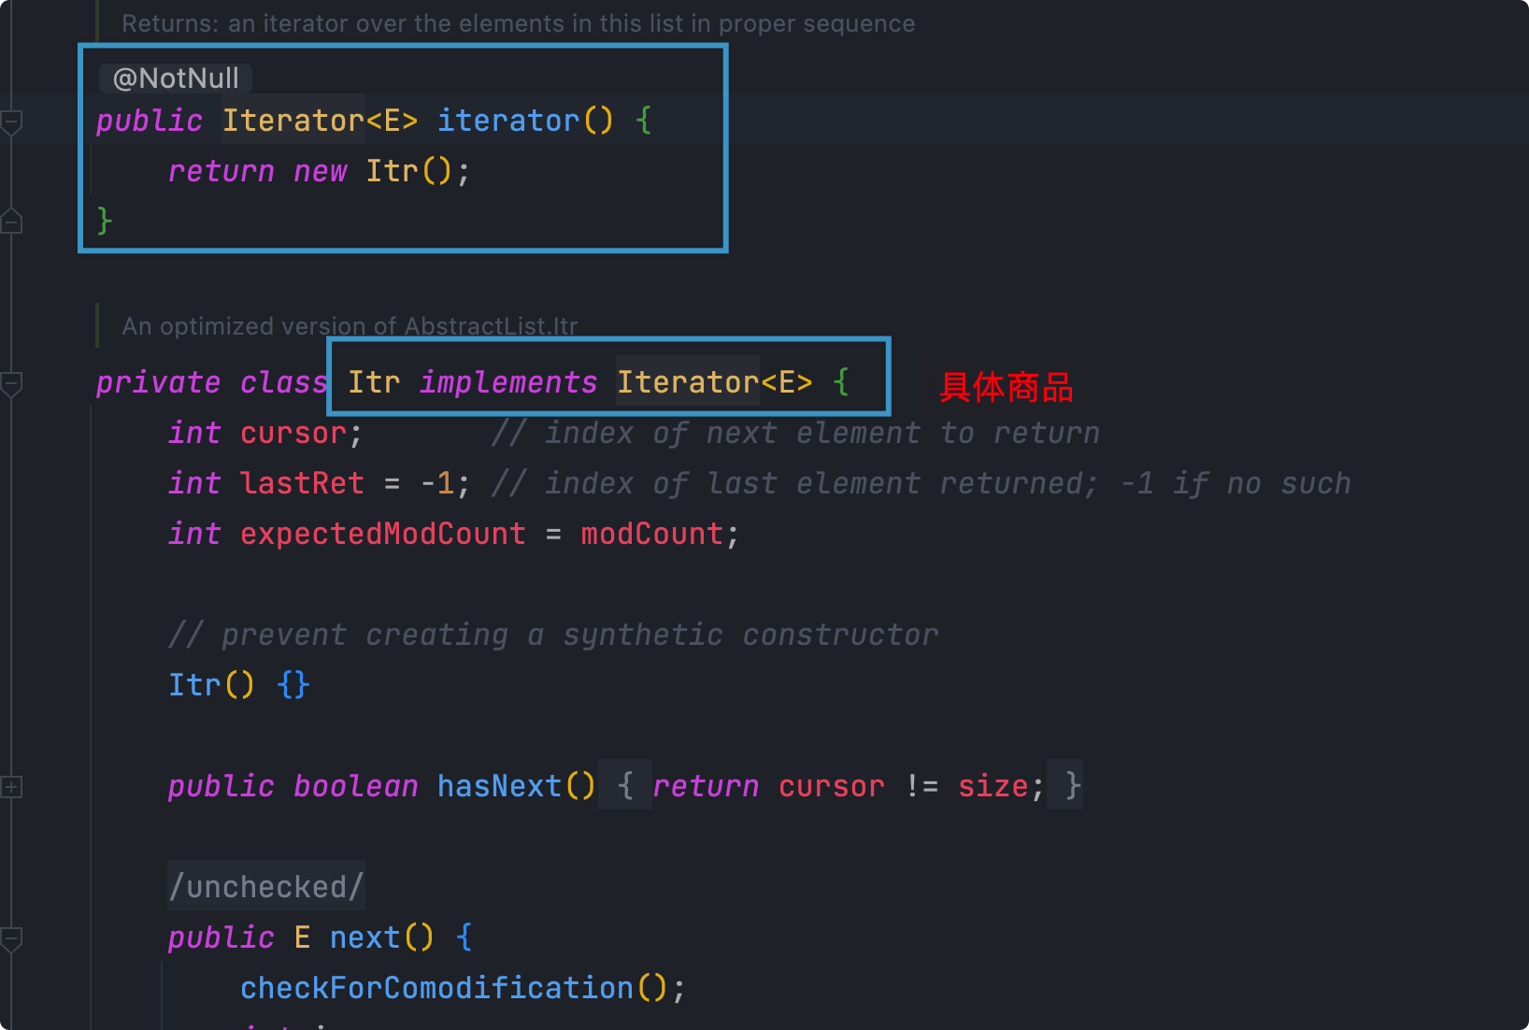Viewport: 1529px width, 1030px height.
Task: Click the 'index of last element returned' comment
Action: [x=921, y=483]
